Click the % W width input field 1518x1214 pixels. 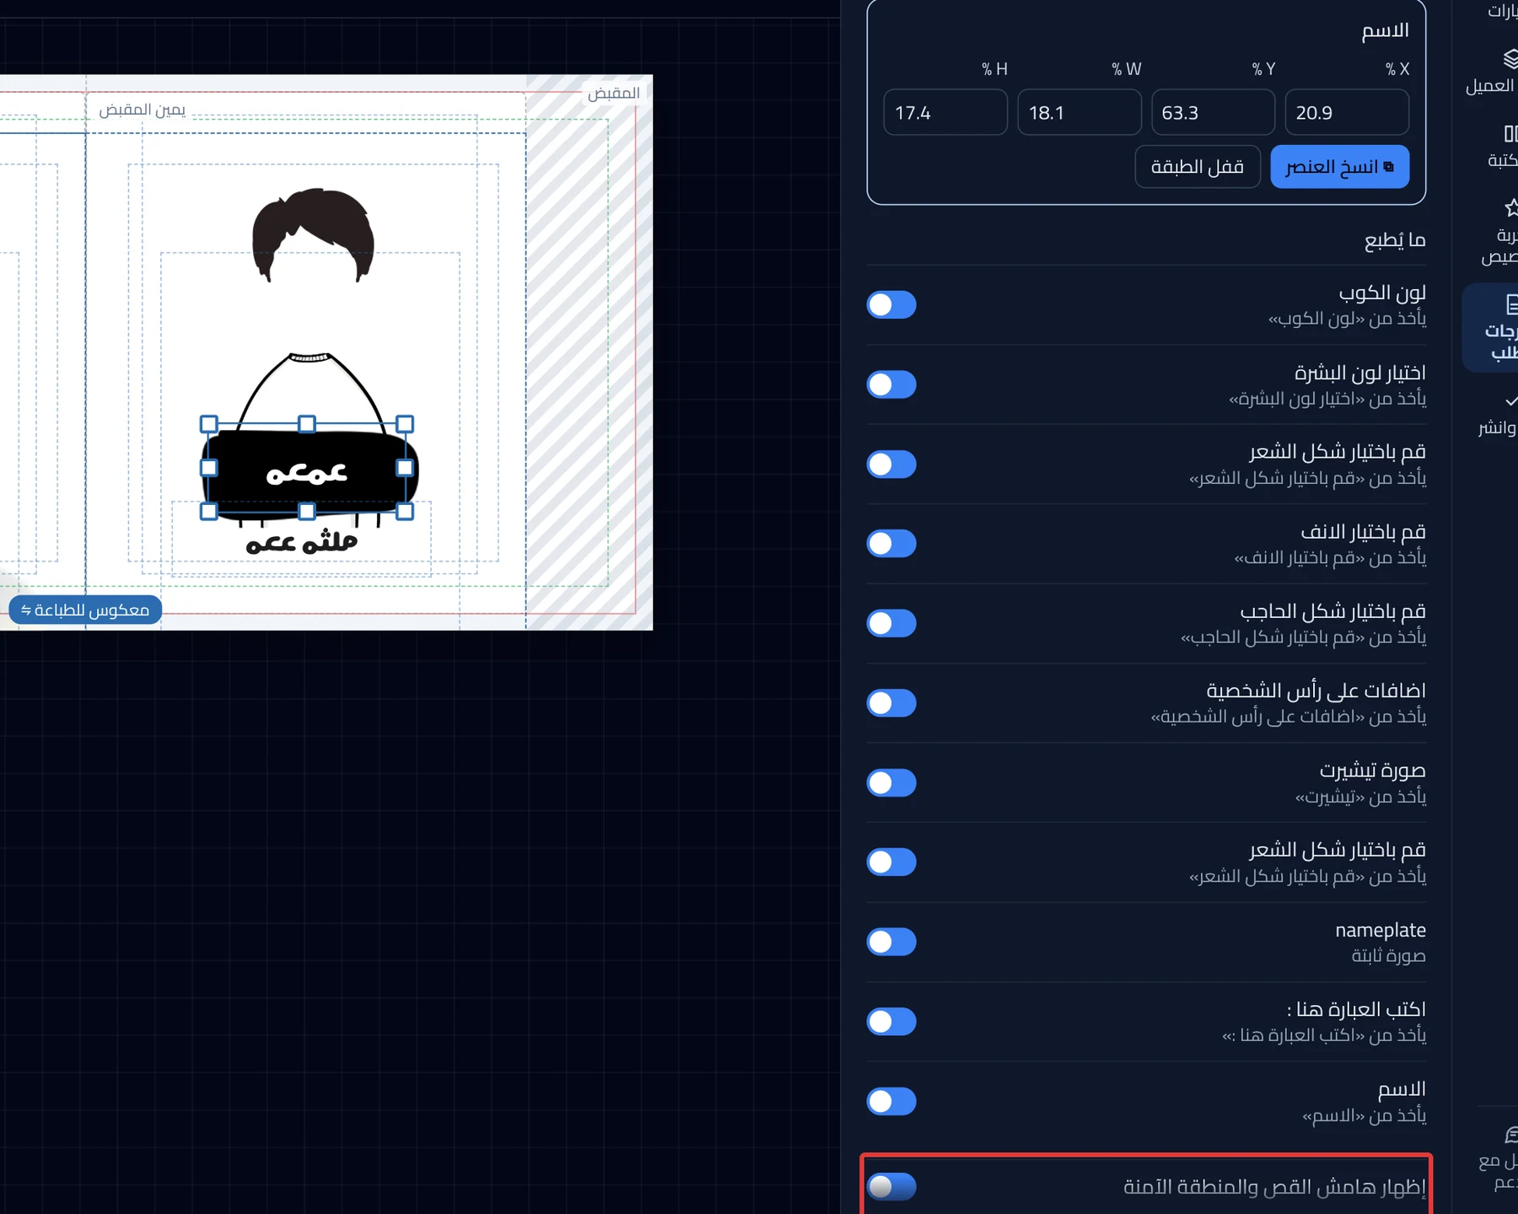pyautogui.click(x=1079, y=112)
